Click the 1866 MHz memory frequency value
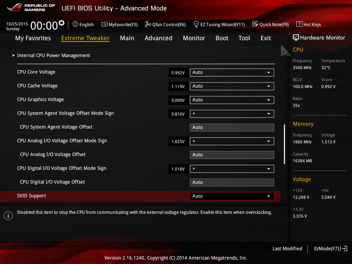 tap(302, 142)
